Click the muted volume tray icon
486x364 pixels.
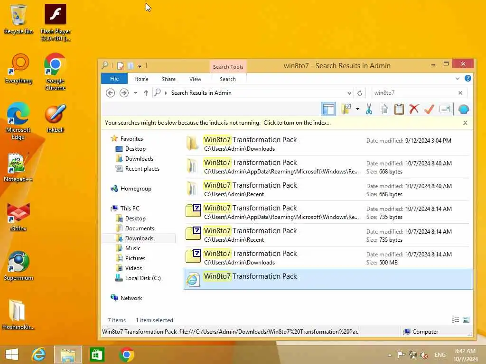(424, 355)
